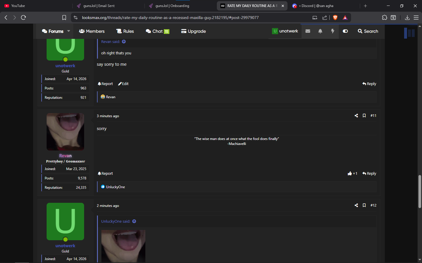The height and width of the screenshot is (263, 422).
Task: Click the 'UnluckyOne said:' quote header
Action: coord(116,221)
